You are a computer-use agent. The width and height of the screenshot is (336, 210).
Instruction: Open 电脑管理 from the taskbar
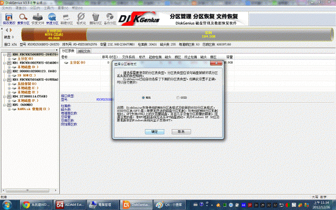point(103,205)
